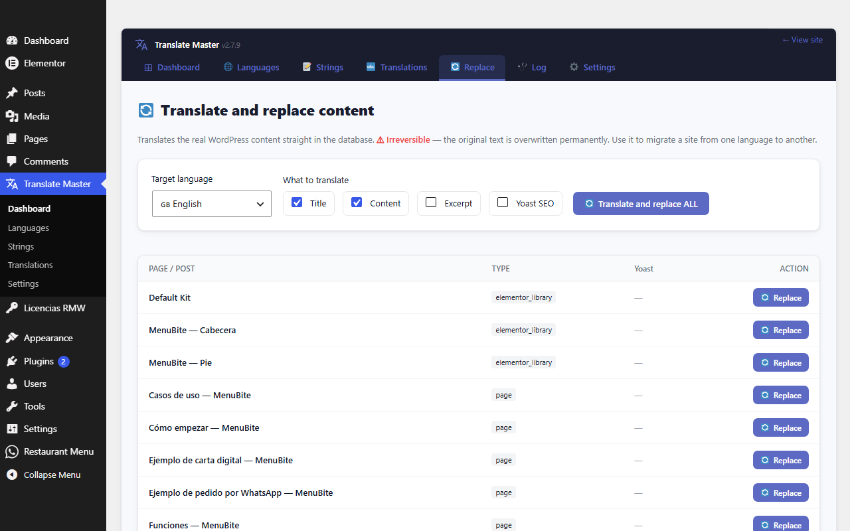
Task: Click the Replace tab refresh icon
Action: (455, 67)
